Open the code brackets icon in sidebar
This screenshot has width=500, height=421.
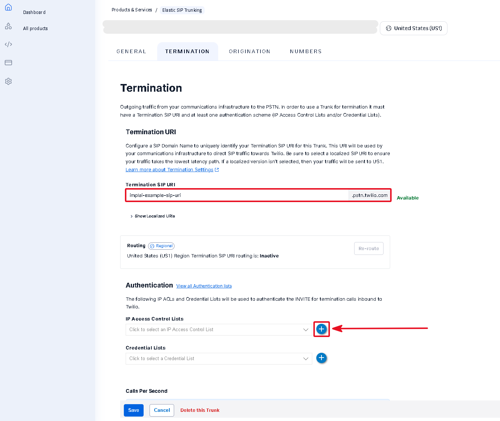[x=8, y=44]
